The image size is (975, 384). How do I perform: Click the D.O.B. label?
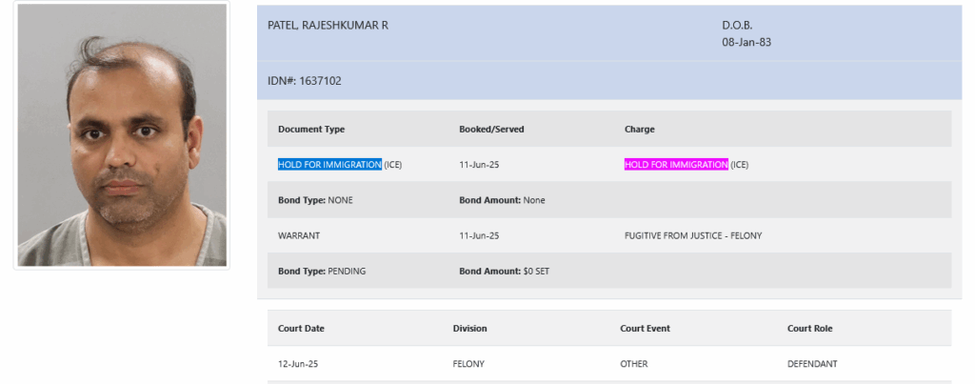(737, 26)
